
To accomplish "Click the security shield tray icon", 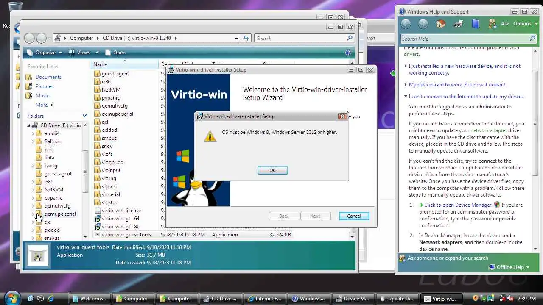I will pyautogui.click(x=476, y=299).
